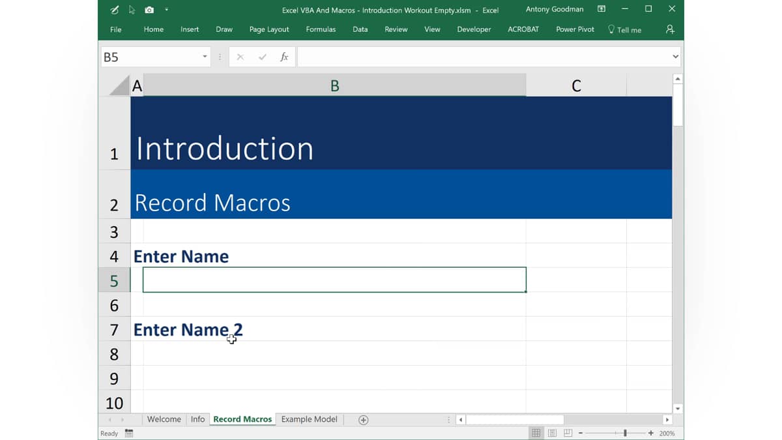Click the New Sheet plus icon

coord(364,420)
